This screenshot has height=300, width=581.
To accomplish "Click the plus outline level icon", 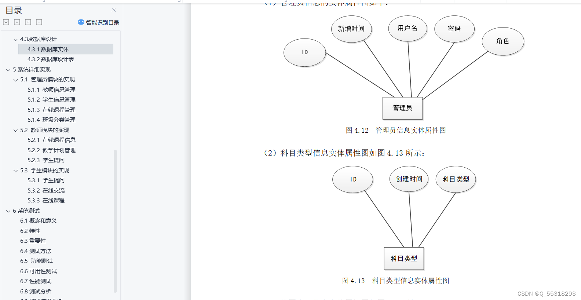I will point(28,22).
